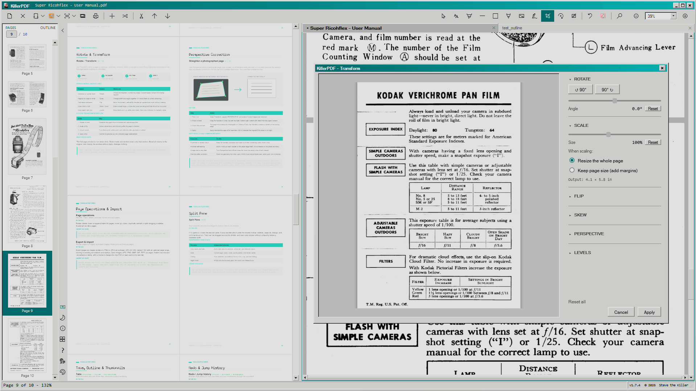
Task: Click the red Eraser redact icon
Action: 603,16
